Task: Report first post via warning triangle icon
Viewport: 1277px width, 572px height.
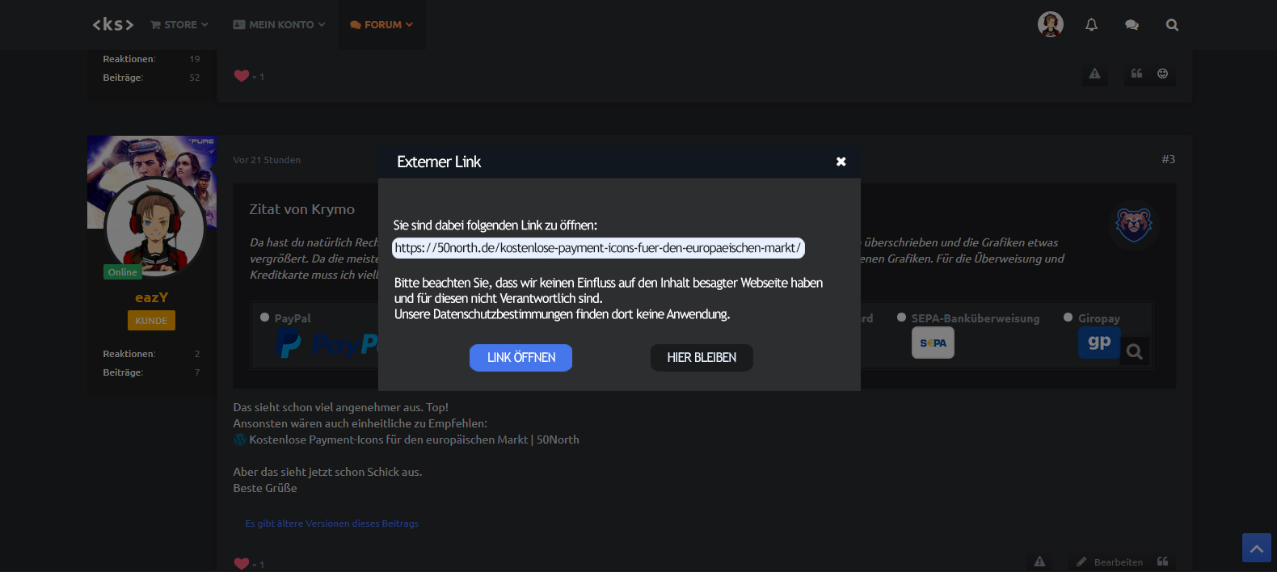Action: [1094, 74]
